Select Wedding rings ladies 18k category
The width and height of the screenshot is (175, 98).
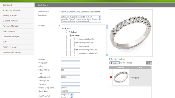pyautogui.click(x=88, y=53)
